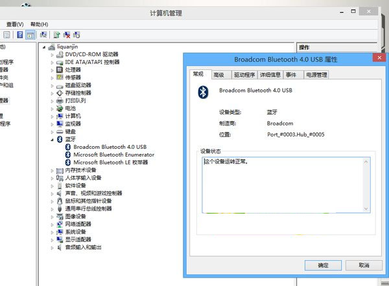The width and height of the screenshot is (389, 286).
Task: Open the 查看(V) menu
Action: 15,24
